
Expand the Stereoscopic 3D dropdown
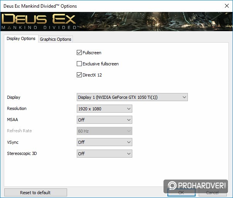(x=105, y=153)
